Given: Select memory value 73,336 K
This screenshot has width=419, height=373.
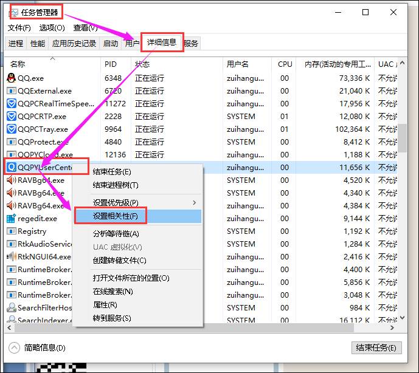Looking at the screenshot, I should 355,78.
